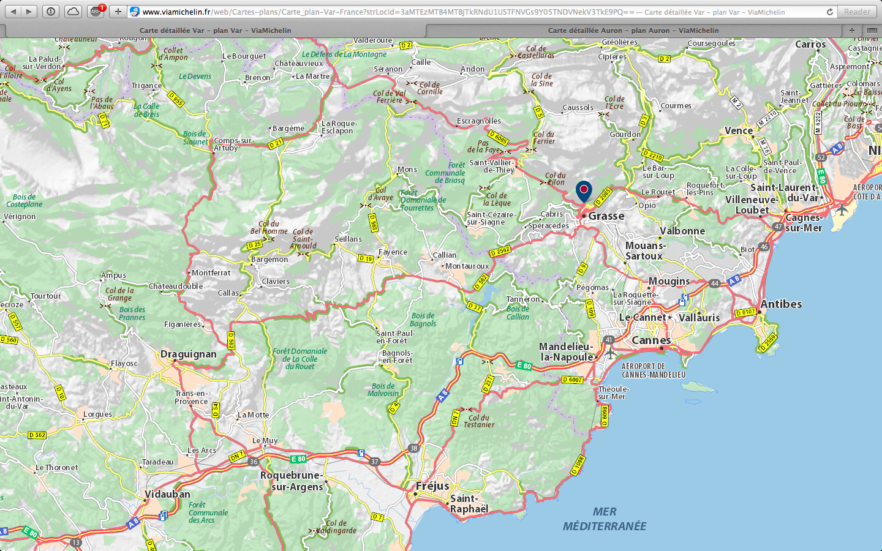Click motorway exit marker 47 near Cagnes-sur-Mer

[x=778, y=227]
